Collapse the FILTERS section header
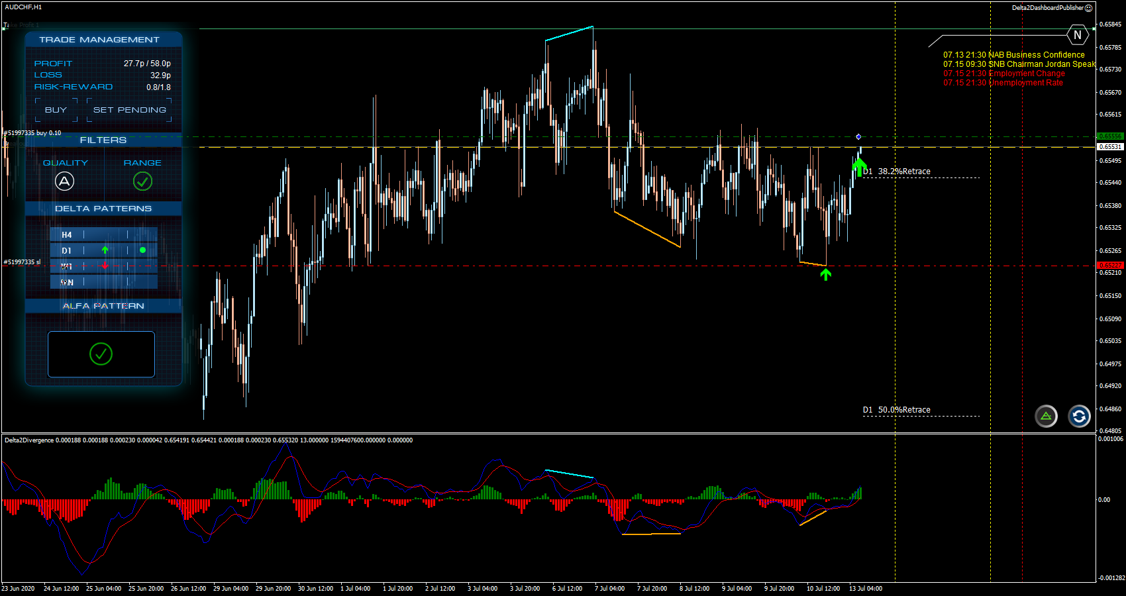1126x596 pixels. (x=103, y=140)
